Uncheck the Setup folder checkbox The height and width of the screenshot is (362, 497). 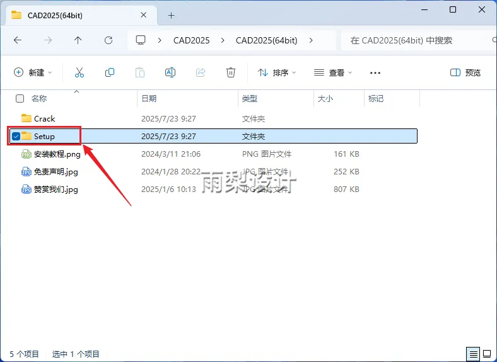click(x=16, y=136)
